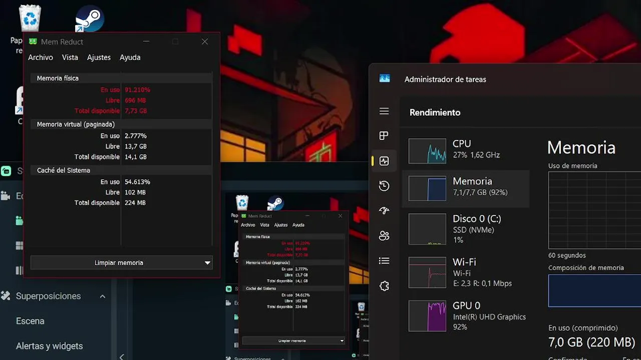
Task: Open the Escena item in the sidebar
Action: click(30, 321)
